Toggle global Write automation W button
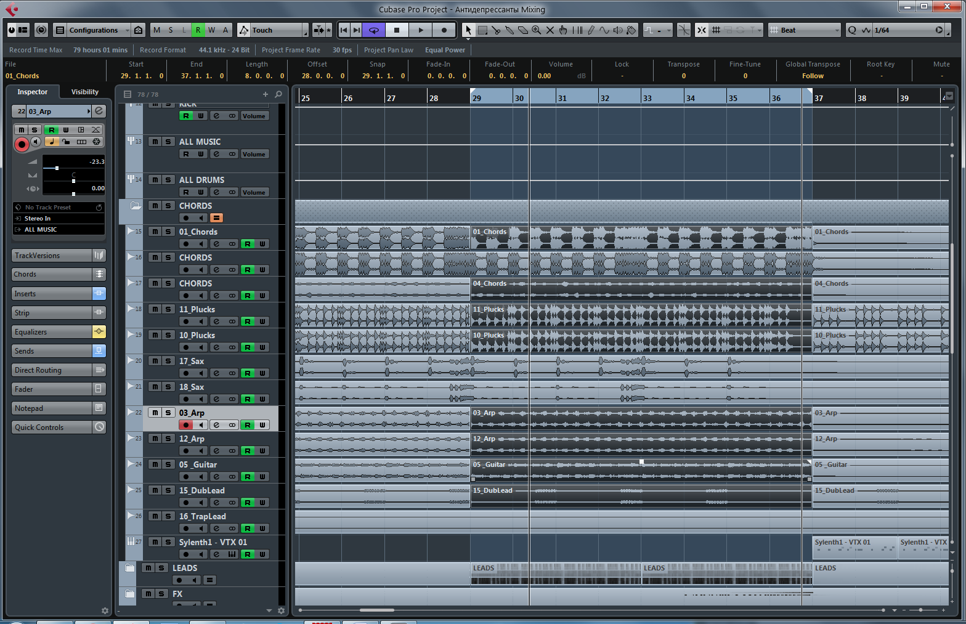966x624 pixels. point(211,30)
